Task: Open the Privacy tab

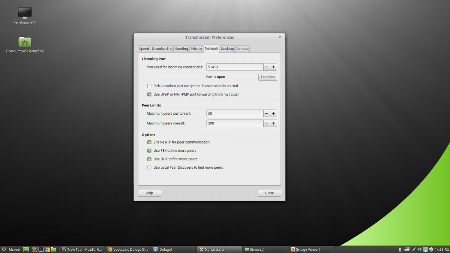Action: [196, 49]
